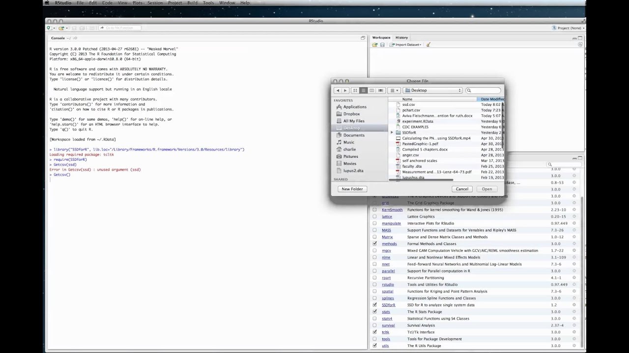Select Applications in the Favorites sidebar
Screen dimensions: 629x353
pos(355,107)
